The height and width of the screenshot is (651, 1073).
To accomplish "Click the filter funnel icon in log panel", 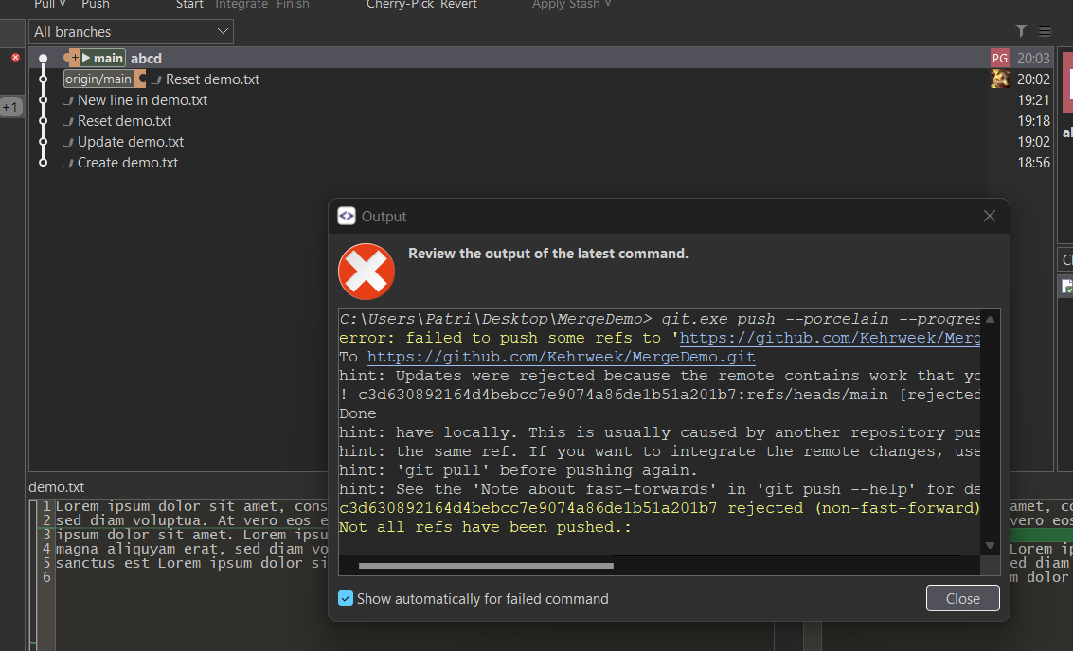I will [1021, 31].
